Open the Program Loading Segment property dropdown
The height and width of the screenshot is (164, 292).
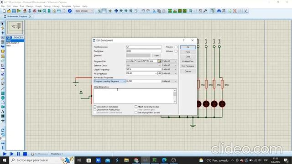109,81
